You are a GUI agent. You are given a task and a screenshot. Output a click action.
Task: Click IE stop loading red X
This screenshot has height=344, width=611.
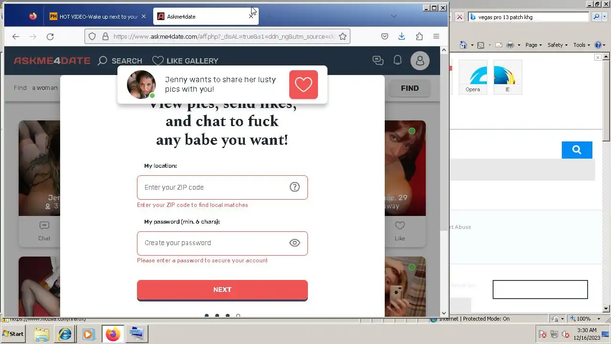459,17
